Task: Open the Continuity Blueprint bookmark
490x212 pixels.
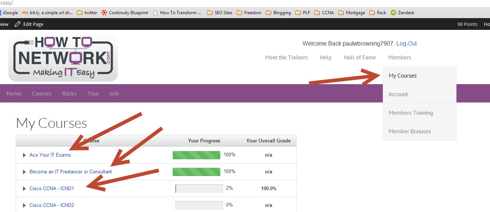Action: (125, 12)
